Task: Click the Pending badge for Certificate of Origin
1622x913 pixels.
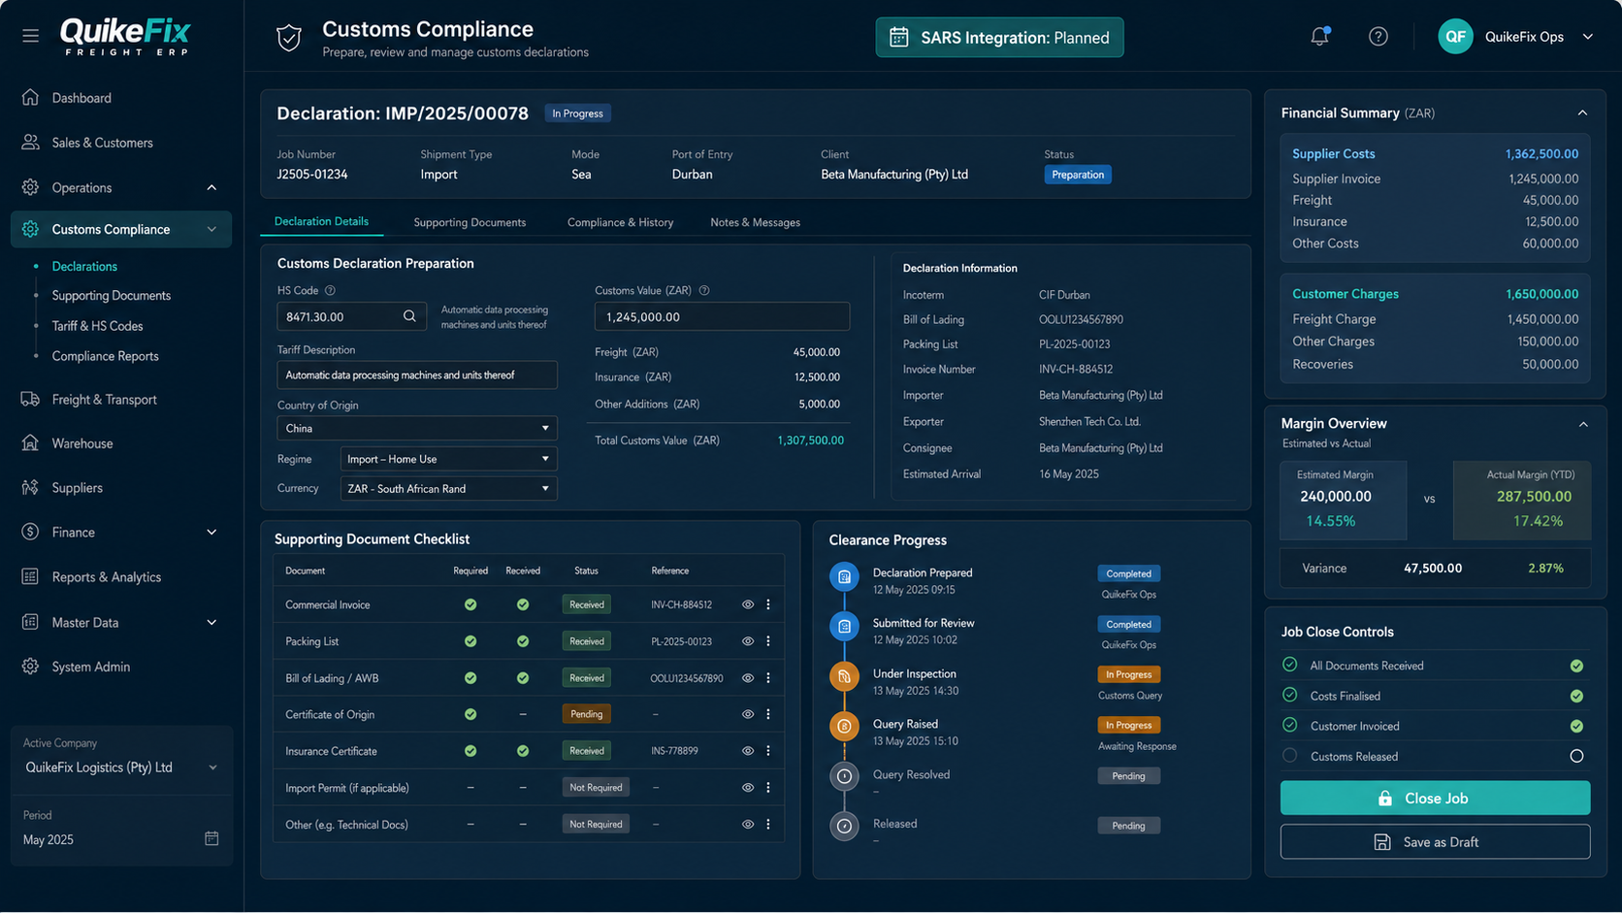Action: pos(586,714)
